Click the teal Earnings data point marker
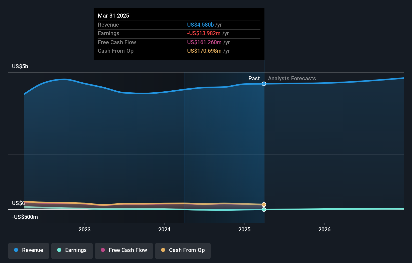Screen dimensions: 412x263 tap(264, 210)
